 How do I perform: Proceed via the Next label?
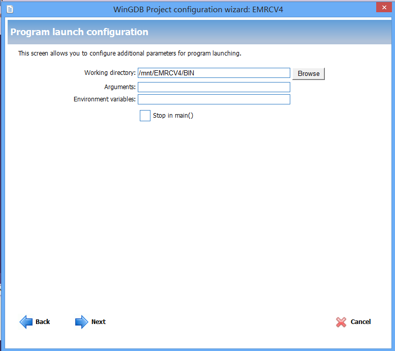[x=99, y=322]
